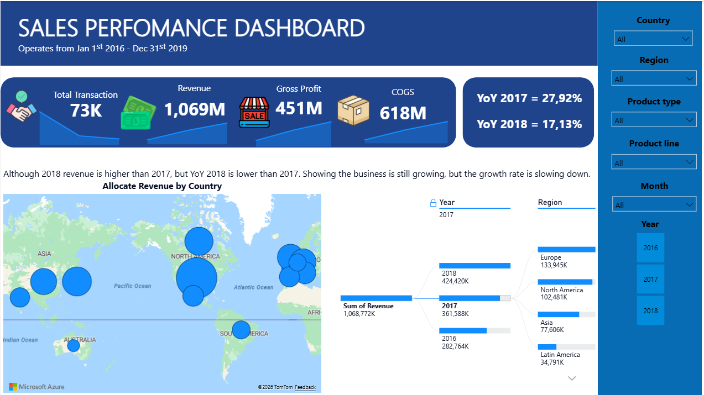This screenshot has width=704, height=395.
Task: Click the chevron below Latin America node
Action: [572, 378]
